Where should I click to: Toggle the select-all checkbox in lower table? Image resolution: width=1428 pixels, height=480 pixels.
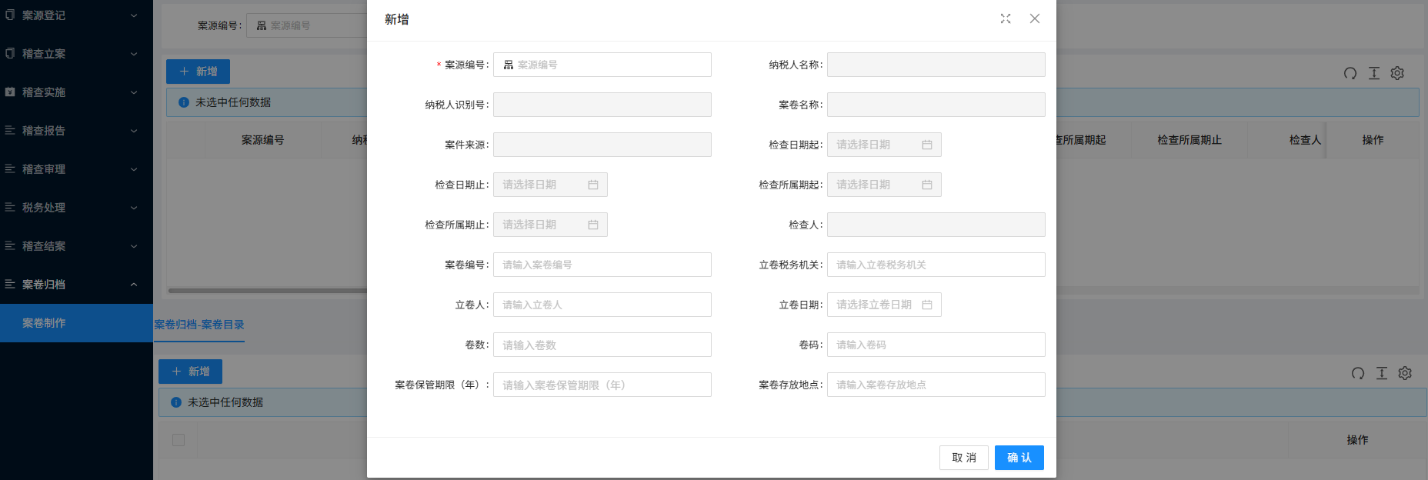point(178,440)
